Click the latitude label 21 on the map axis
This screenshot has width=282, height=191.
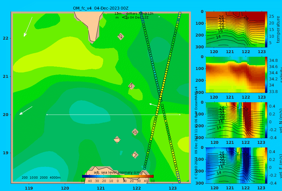click(x=6, y=76)
